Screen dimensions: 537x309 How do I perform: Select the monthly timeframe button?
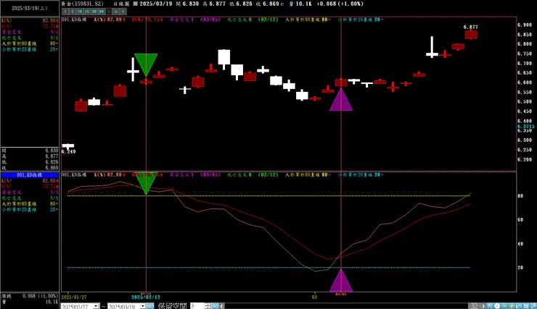123,12
